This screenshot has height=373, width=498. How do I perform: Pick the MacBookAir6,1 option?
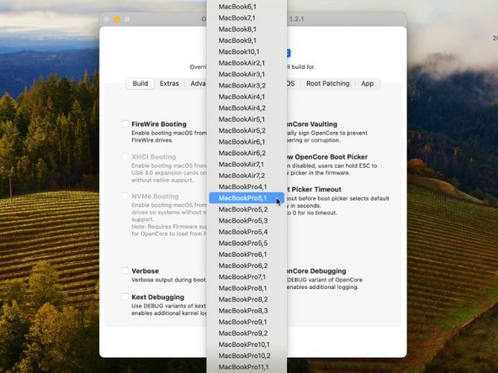click(x=246, y=142)
